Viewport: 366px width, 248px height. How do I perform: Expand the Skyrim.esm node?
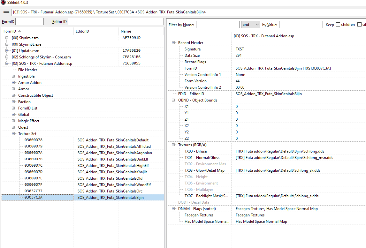(x=7, y=38)
